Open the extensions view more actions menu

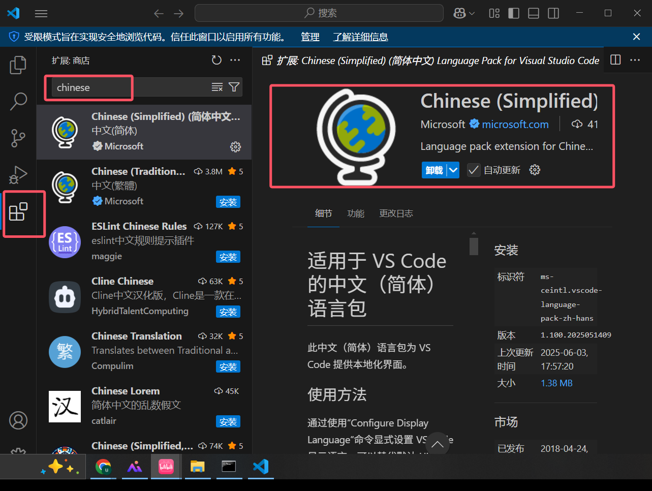(x=235, y=60)
